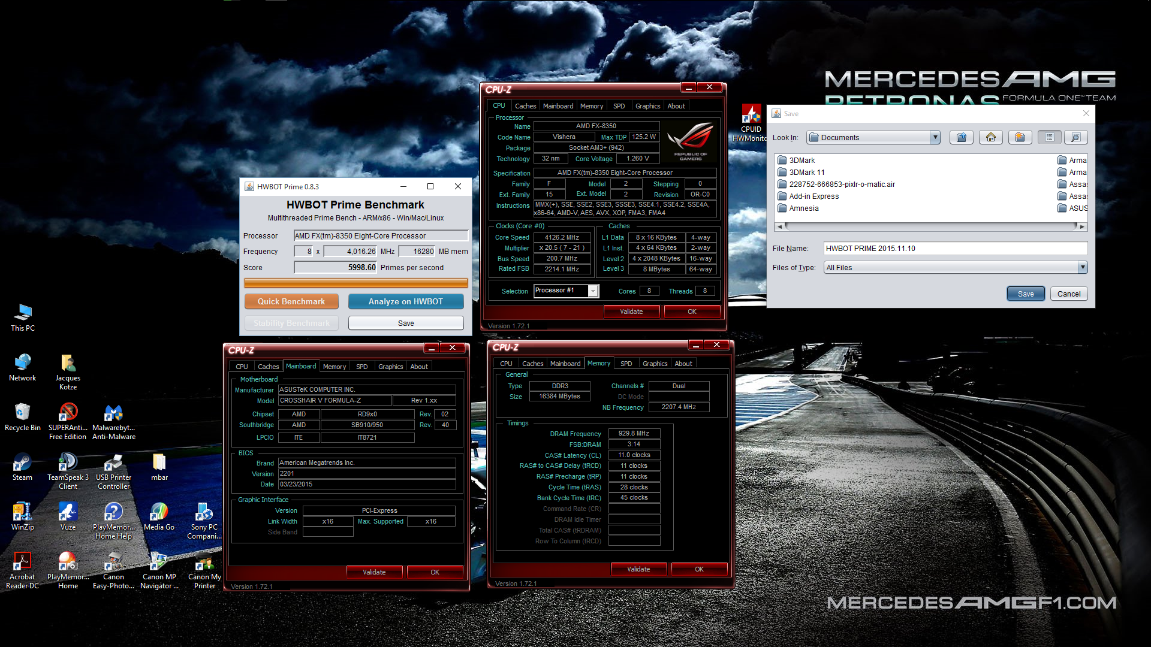Click Save in the Save dialog

pyautogui.click(x=1026, y=294)
